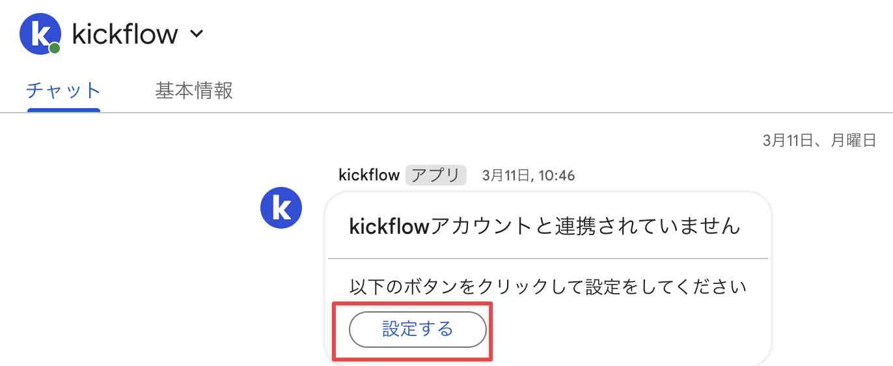Open the 基本情報 tab
Screen dimensions: 893x366
tap(194, 91)
